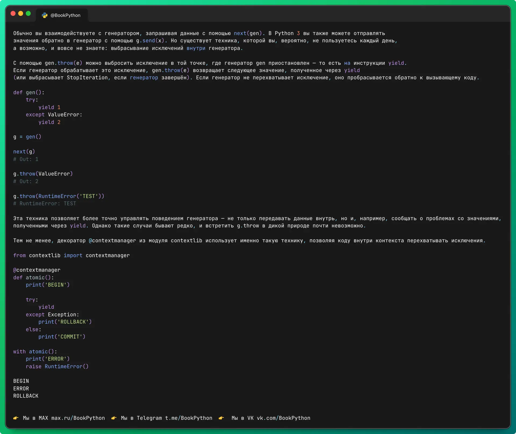The image size is (516, 434).
Task: Open the max.ru/BookPython link
Action: click(78, 418)
